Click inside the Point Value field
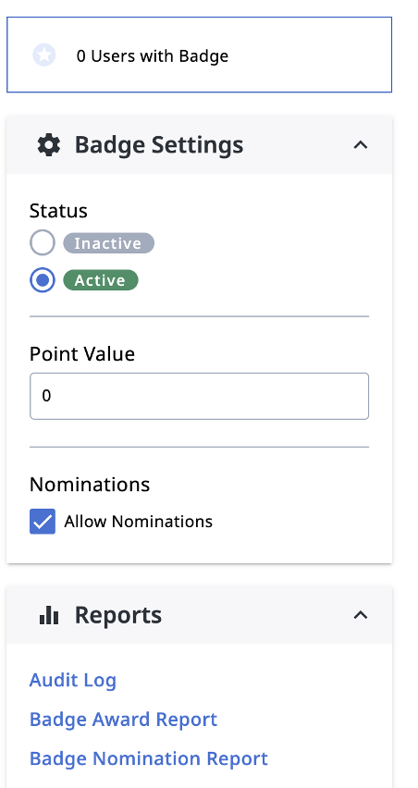This screenshot has width=418, height=788. (200, 396)
